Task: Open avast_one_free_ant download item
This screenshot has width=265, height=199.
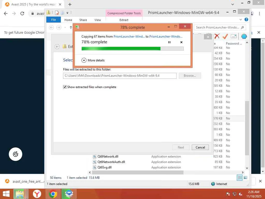Action: [25, 181]
